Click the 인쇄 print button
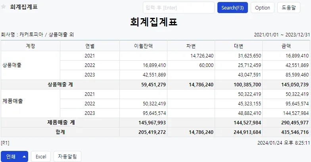Screen dimensions: 311x162 point(11,156)
